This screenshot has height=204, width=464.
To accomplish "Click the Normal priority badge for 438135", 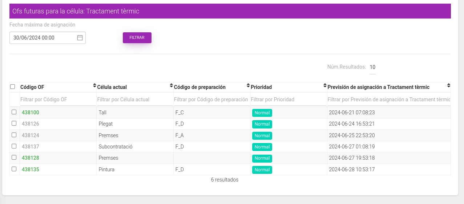I will pyautogui.click(x=262, y=170).
